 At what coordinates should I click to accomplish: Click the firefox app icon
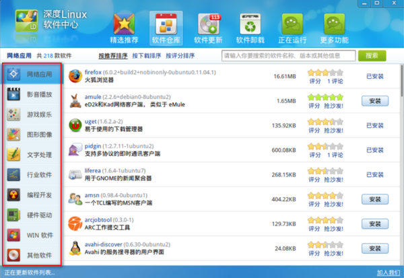75,76
